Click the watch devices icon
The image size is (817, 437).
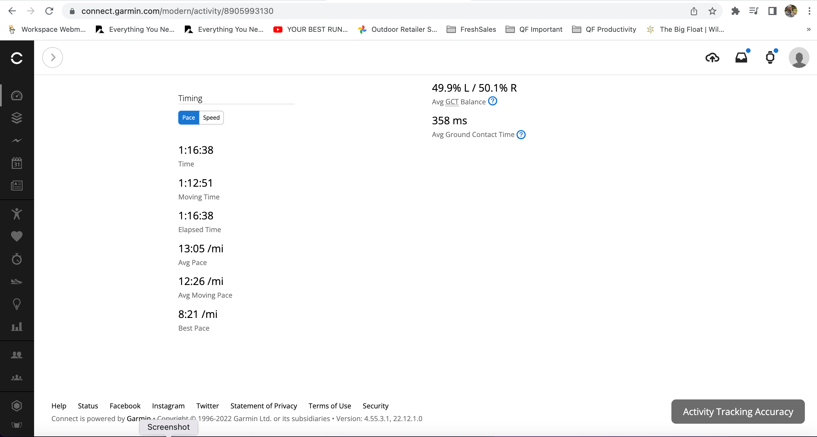tap(770, 58)
